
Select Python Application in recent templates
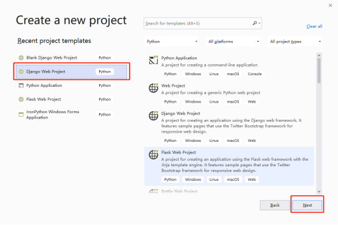click(x=72, y=86)
